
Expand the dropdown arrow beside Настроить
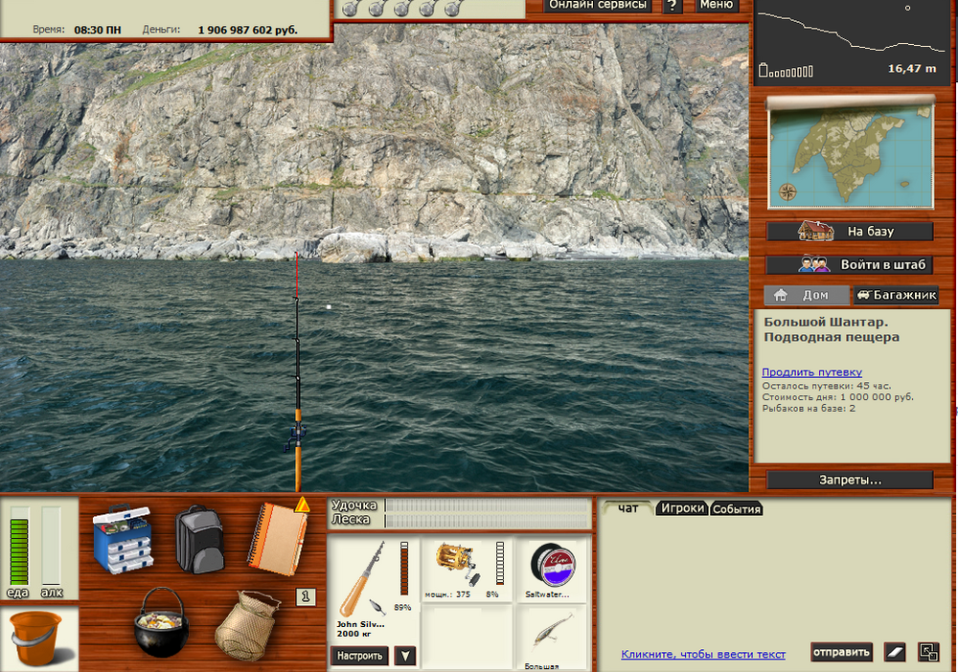coord(405,656)
